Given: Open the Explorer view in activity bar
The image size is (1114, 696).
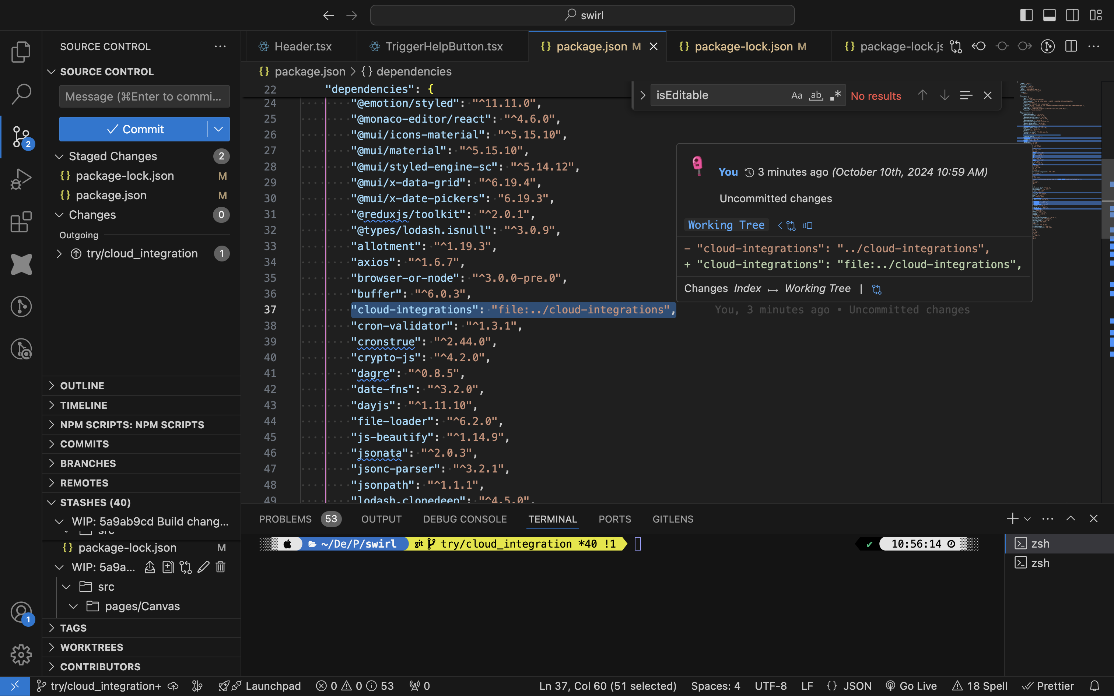Looking at the screenshot, I should [x=21, y=52].
